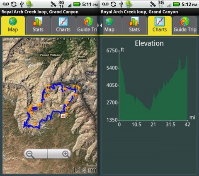Open the Stats tab in the left screen
199x176 pixels.
38,25
